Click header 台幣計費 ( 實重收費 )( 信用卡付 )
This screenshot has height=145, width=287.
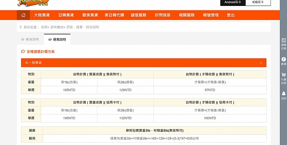97,102
